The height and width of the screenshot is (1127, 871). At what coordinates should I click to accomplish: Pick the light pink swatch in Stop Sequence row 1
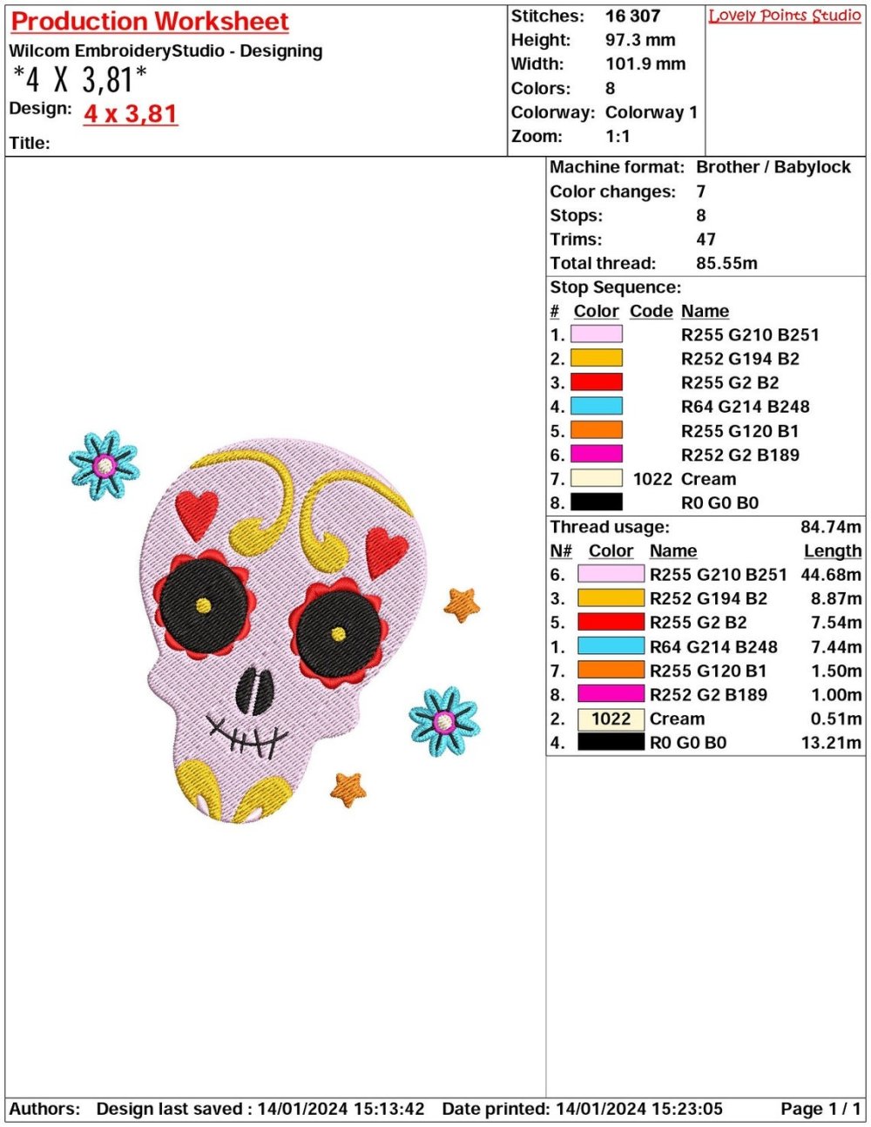597,334
